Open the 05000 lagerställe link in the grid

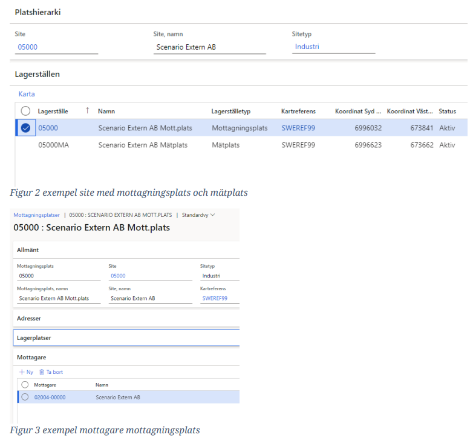(x=47, y=128)
